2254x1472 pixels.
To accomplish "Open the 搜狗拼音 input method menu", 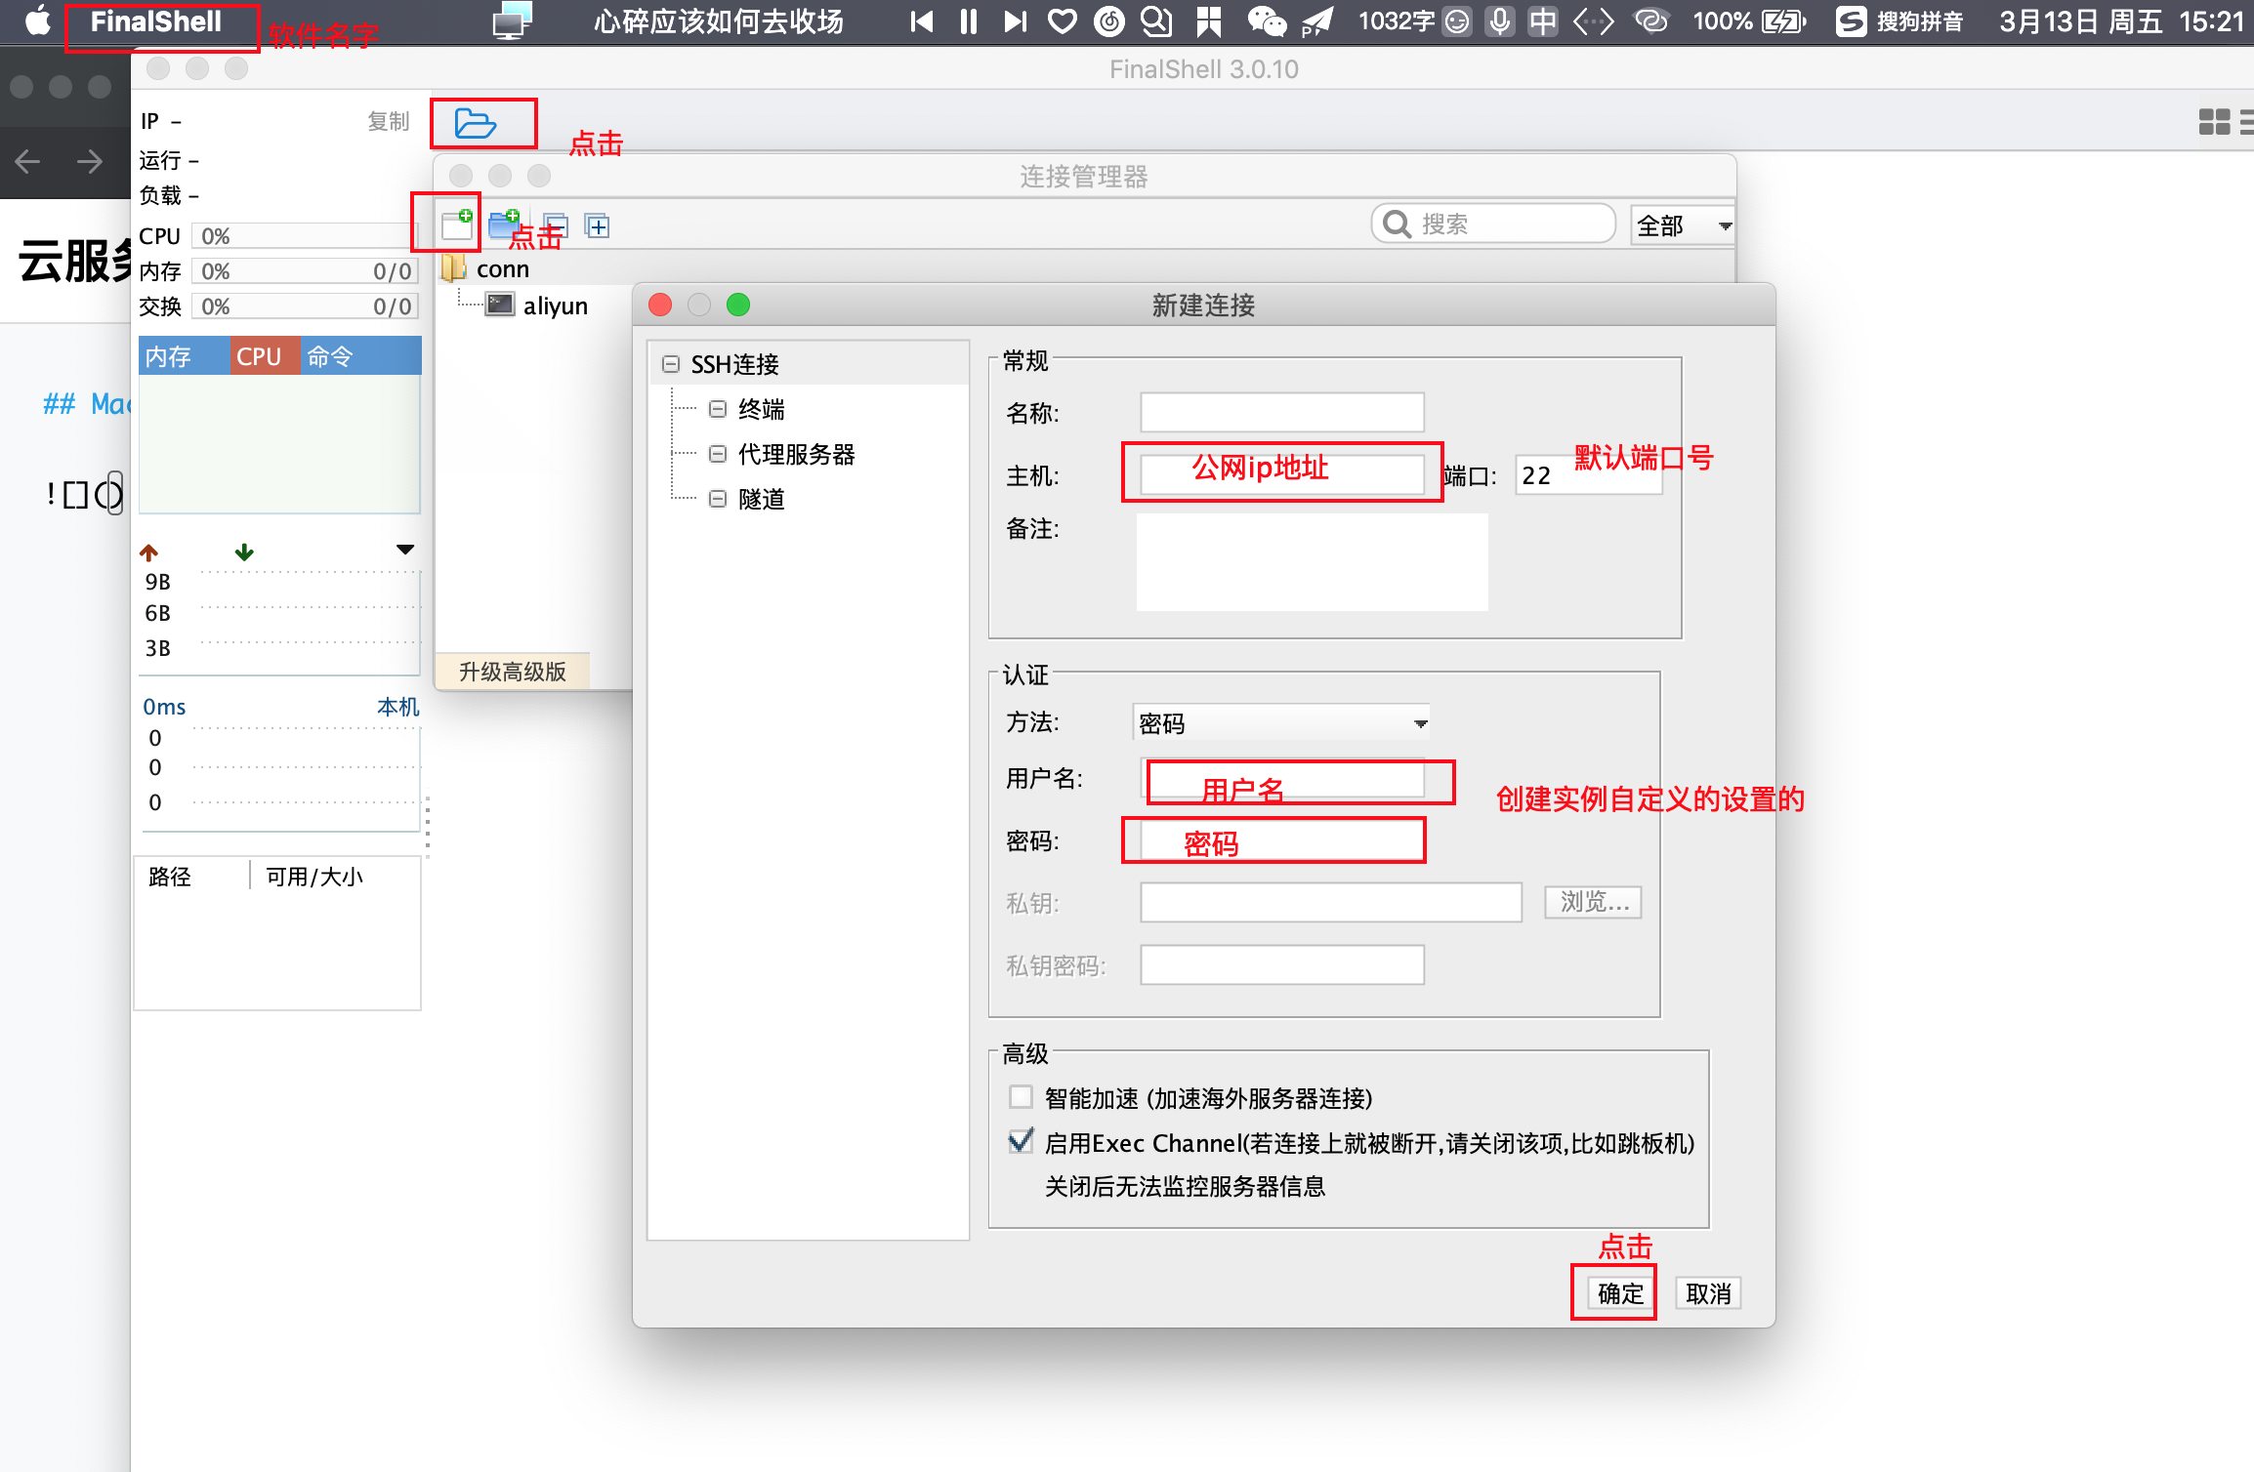I will (1899, 21).
